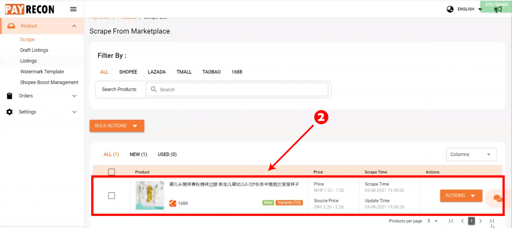Click current page number 1
The height and width of the screenshot is (228, 512).
click(471, 221)
